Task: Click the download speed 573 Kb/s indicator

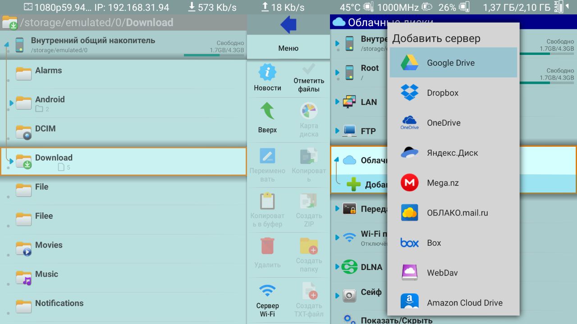Action: pos(212,7)
